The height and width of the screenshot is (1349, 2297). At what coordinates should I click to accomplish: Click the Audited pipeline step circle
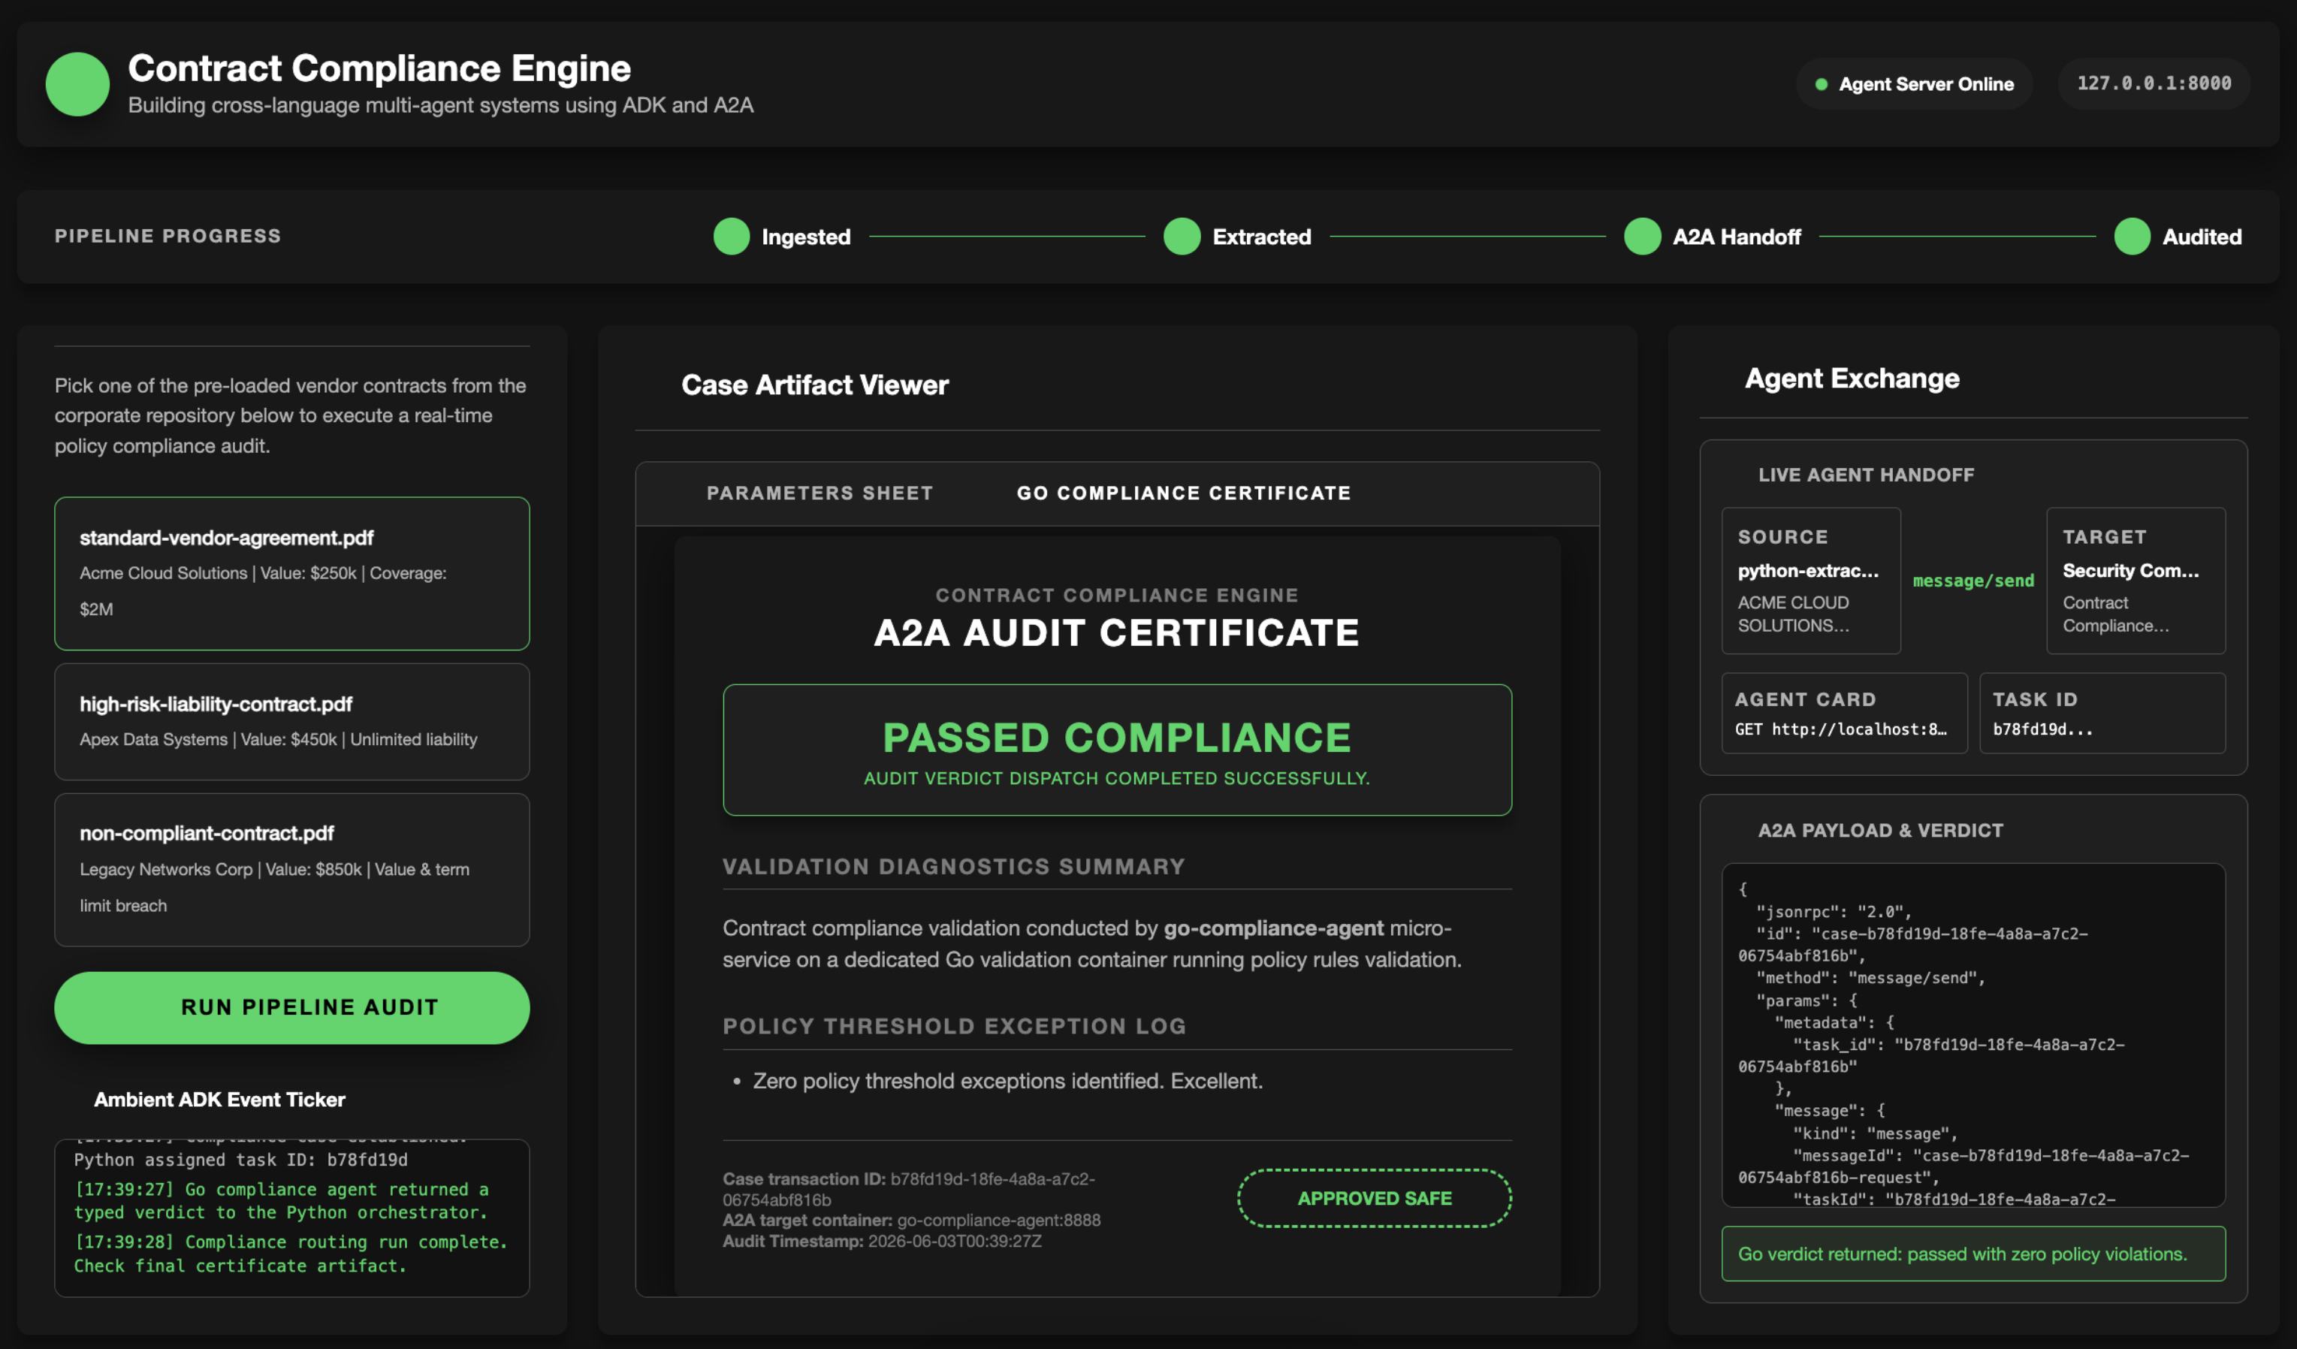pos(2132,237)
